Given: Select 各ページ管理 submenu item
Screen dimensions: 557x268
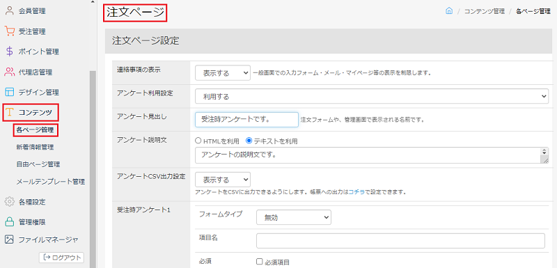Looking at the screenshot, I should click(36, 130).
